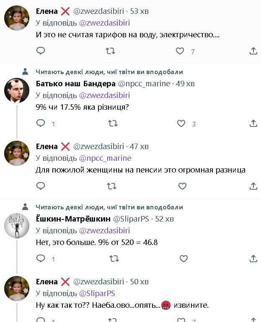This screenshot has width=261, height=322.
Task: Share Elena's tweet posted 53 minutes ago
Action: click(x=253, y=51)
